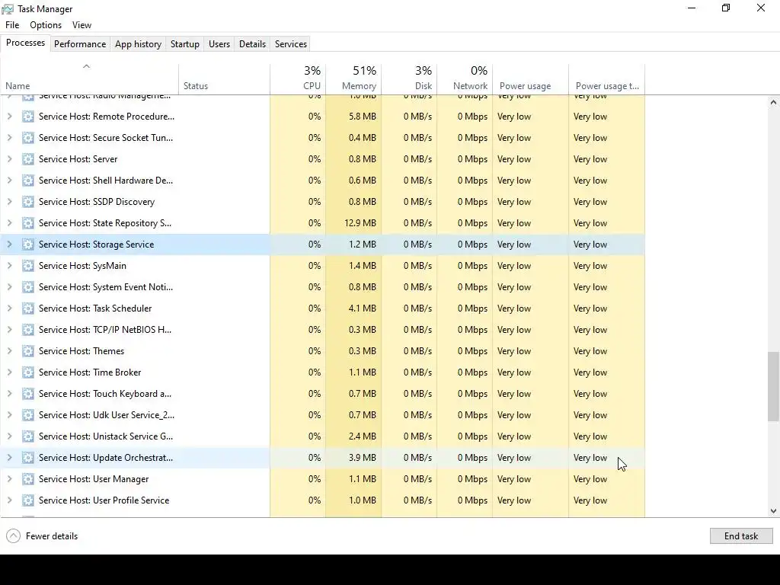
Task: Click the Fewer details text link
Action: pyautogui.click(x=52, y=536)
